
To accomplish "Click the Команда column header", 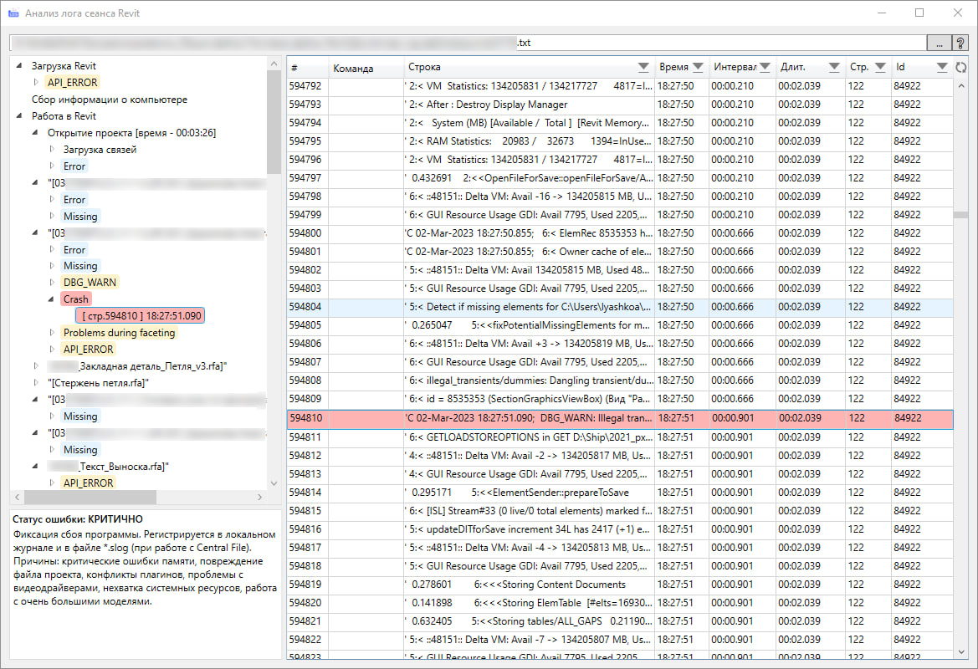I will [x=353, y=68].
